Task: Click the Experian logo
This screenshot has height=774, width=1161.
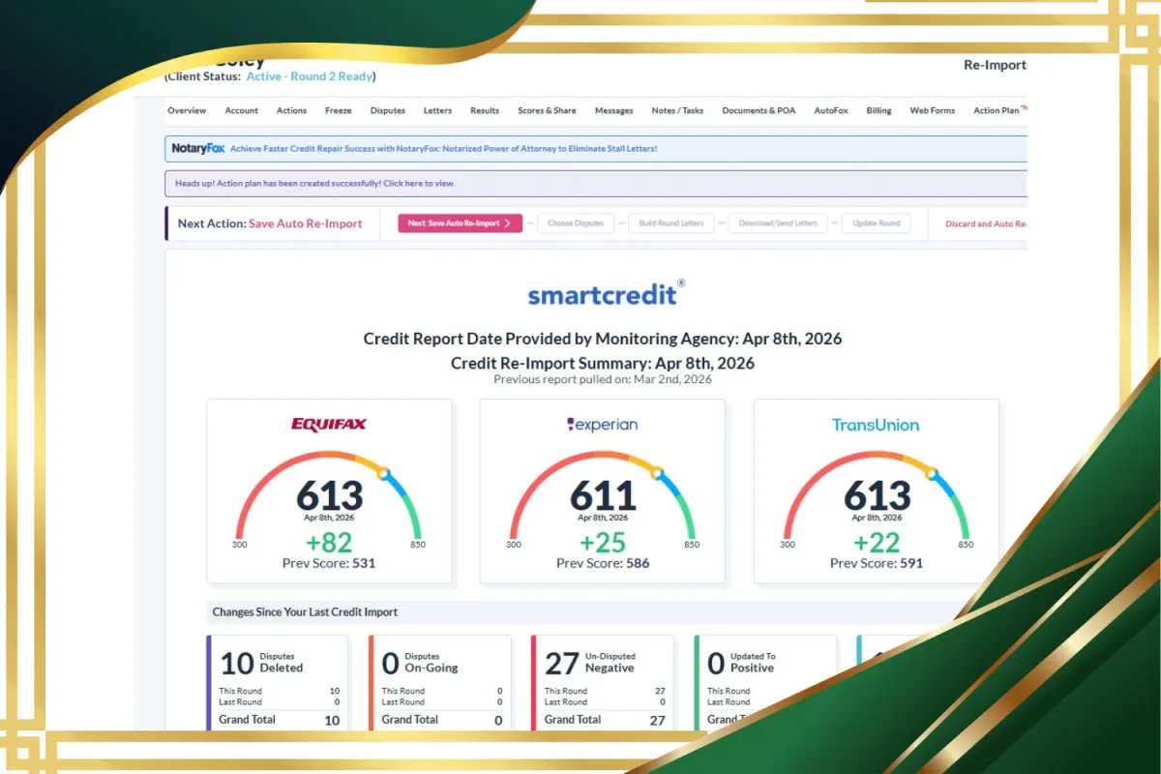Action: coord(602,425)
